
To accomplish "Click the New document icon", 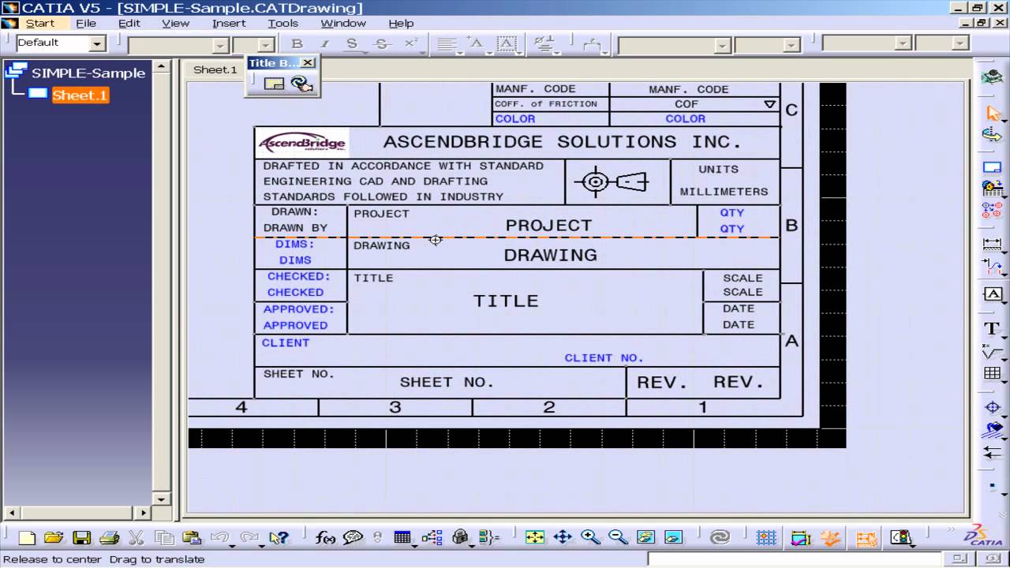I will pos(27,537).
